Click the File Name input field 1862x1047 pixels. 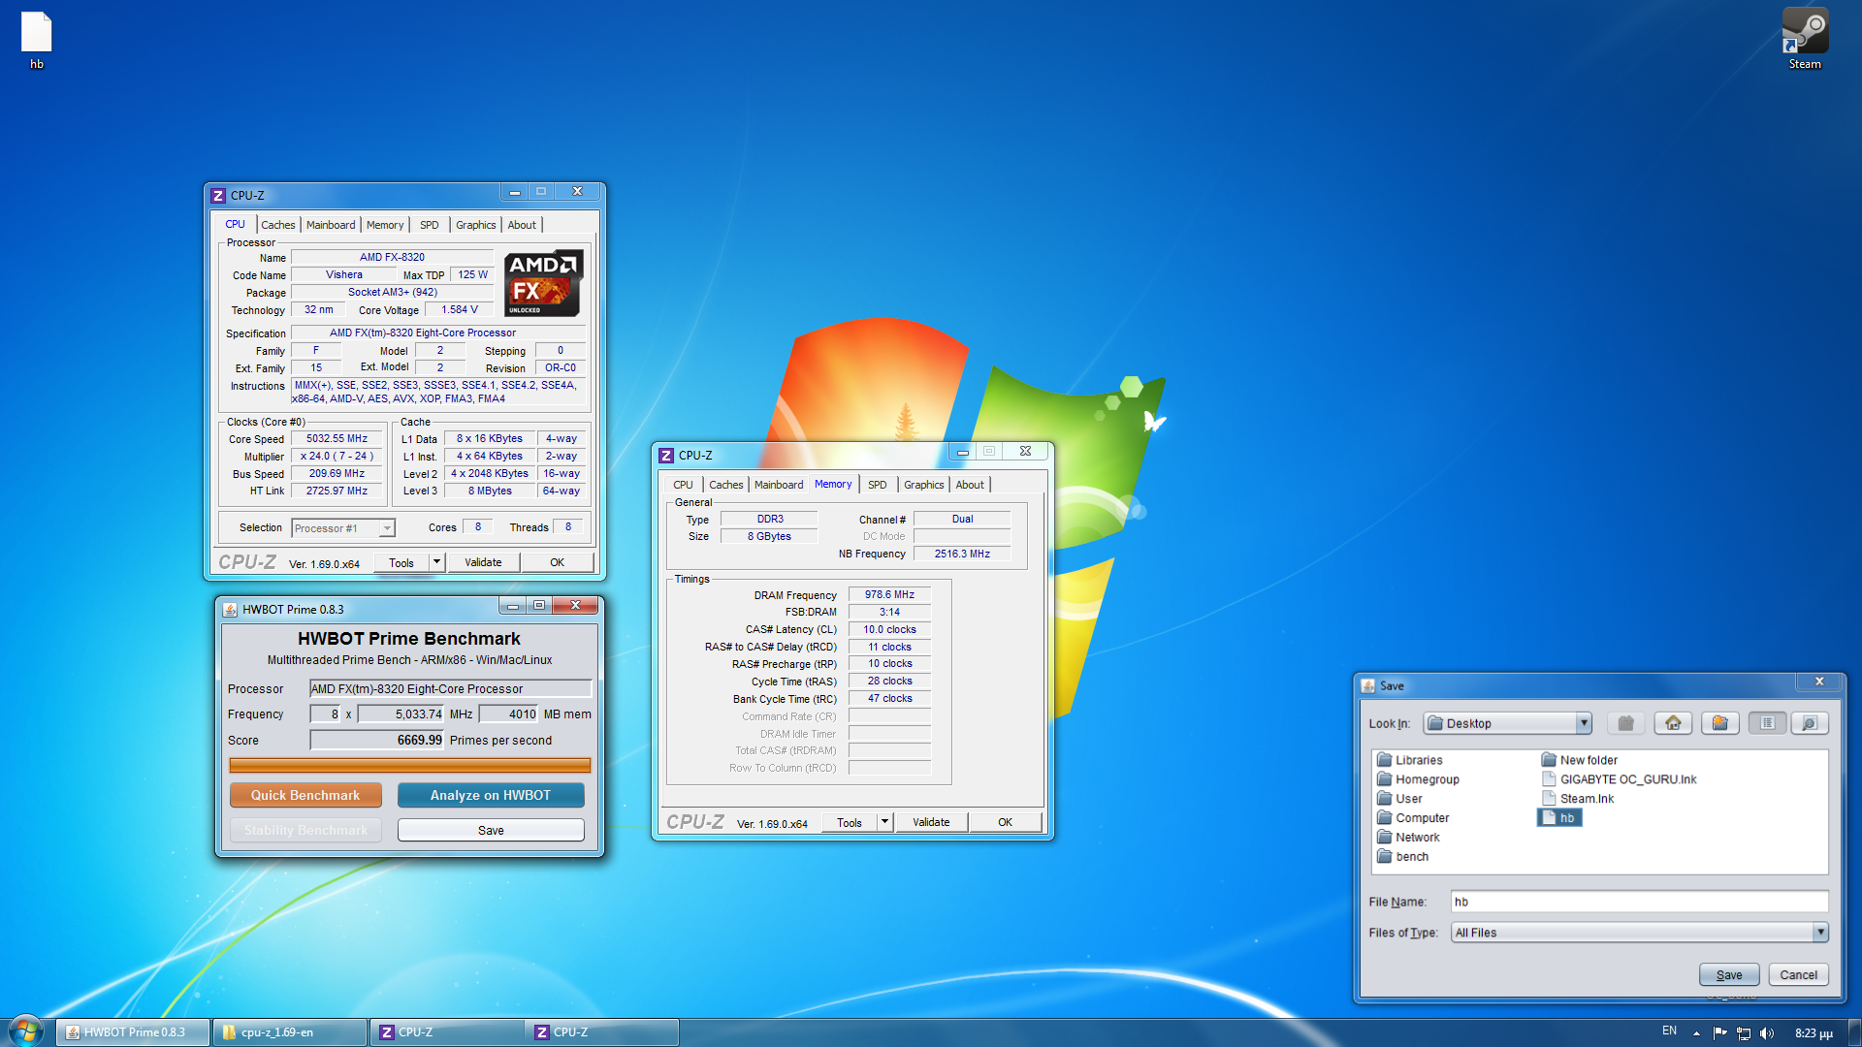tap(1640, 902)
